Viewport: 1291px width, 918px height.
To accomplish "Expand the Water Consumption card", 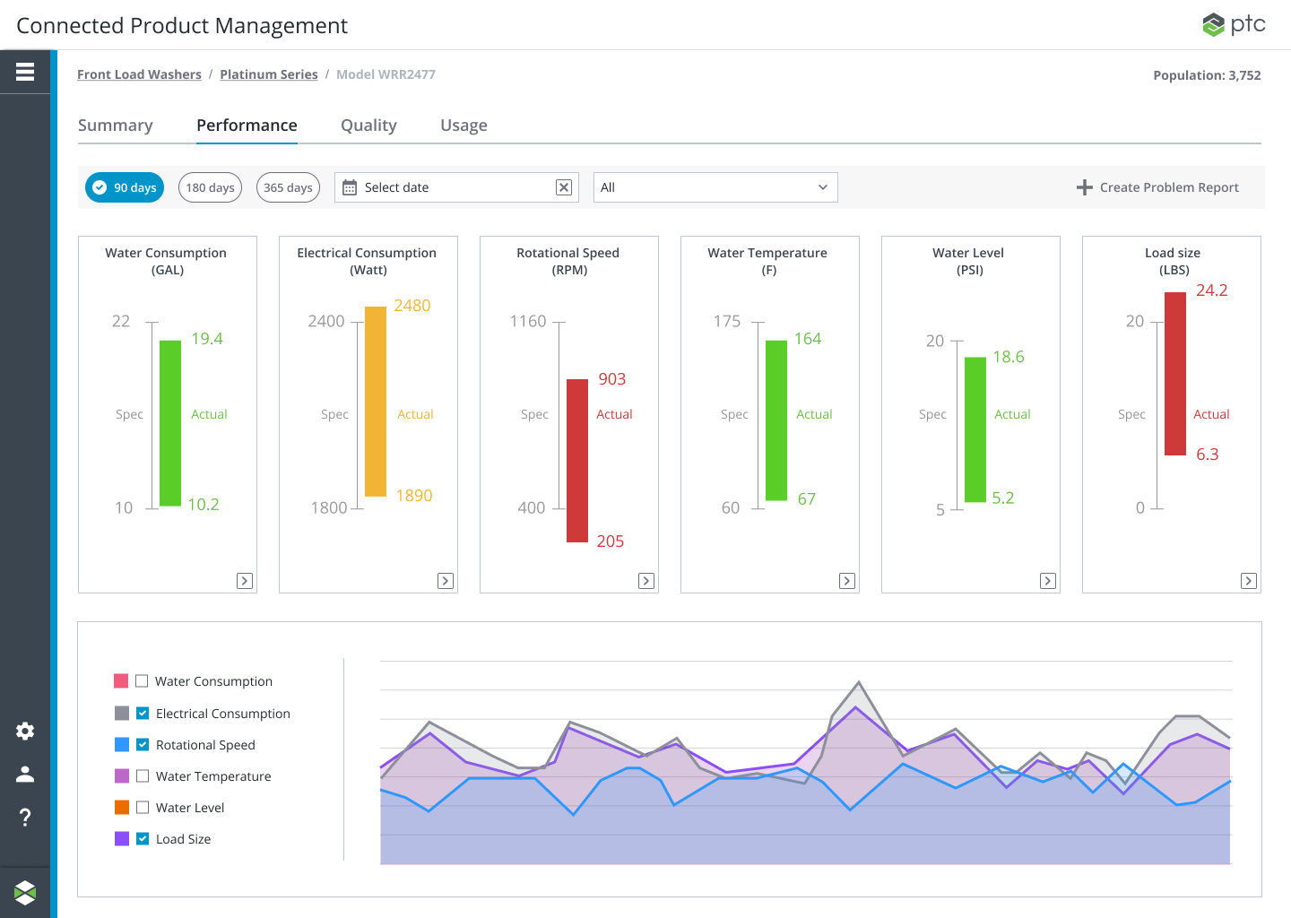I will click(245, 581).
